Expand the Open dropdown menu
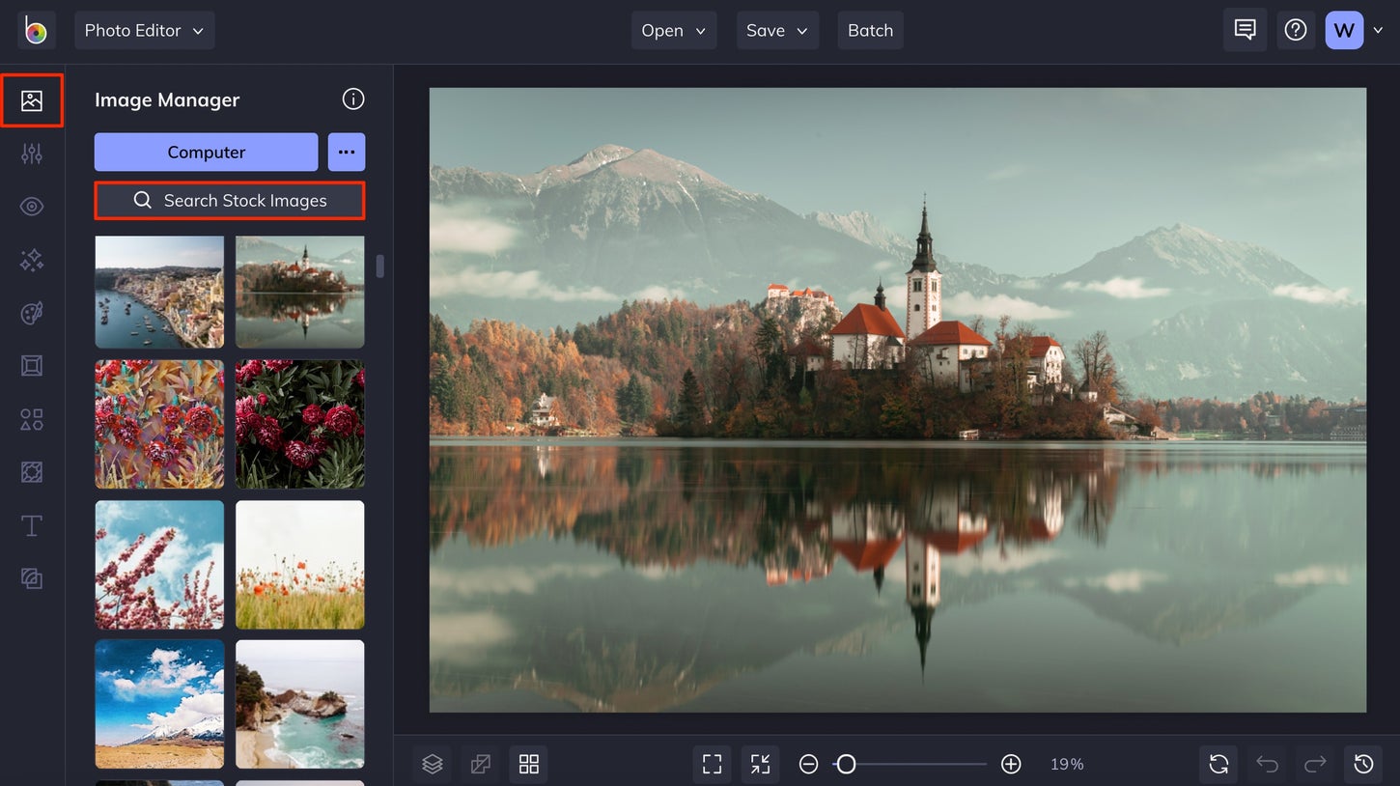 [673, 31]
